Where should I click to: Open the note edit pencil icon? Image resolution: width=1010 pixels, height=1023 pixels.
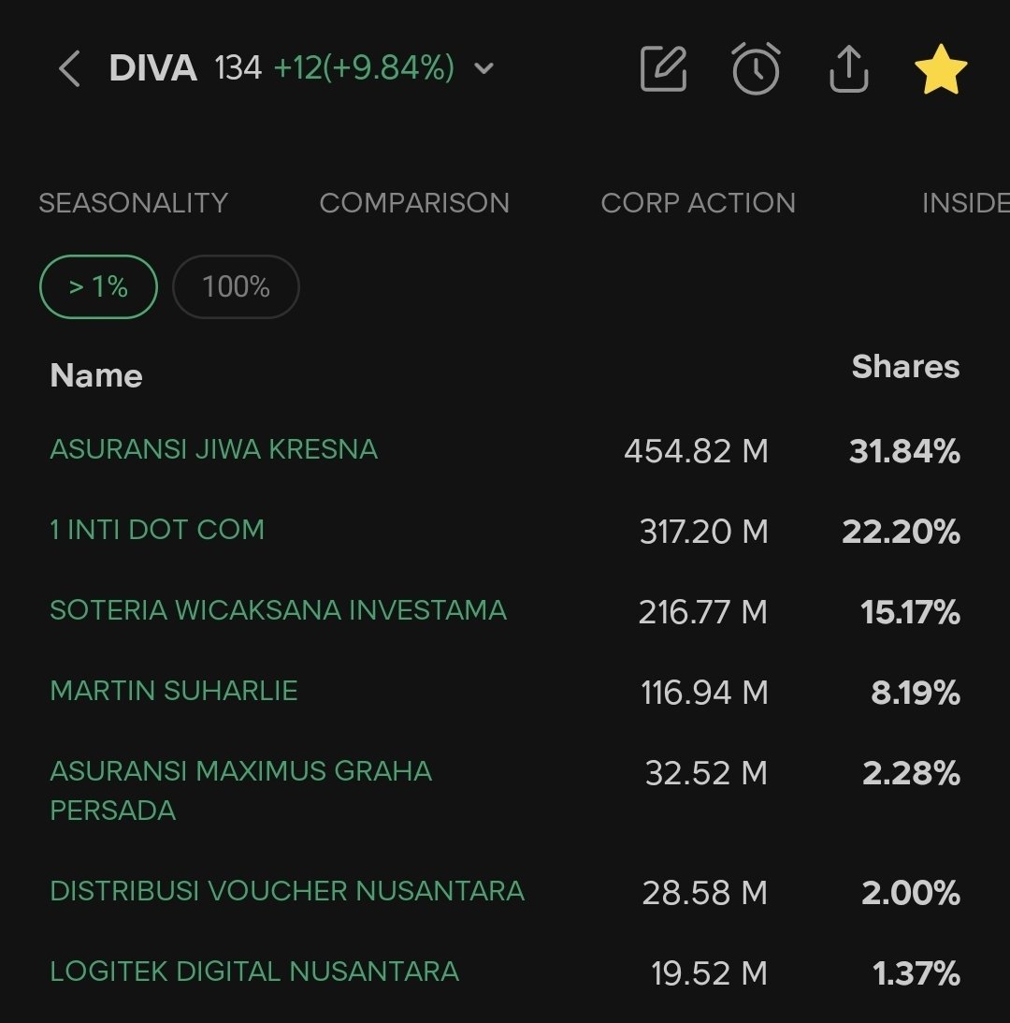(x=663, y=68)
